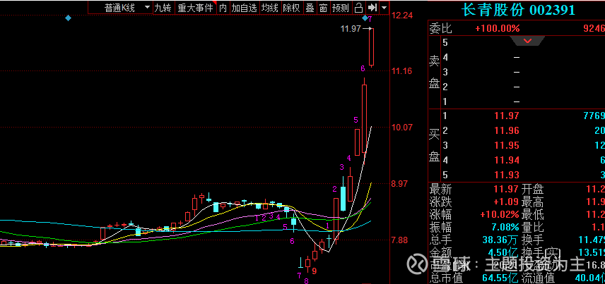Open 重大事件 major events
Image resolution: width=605 pixels, height=284 pixels.
[196, 7]
